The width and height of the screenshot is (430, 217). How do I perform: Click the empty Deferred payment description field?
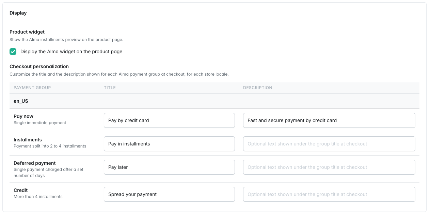click(x=329, y=167)
